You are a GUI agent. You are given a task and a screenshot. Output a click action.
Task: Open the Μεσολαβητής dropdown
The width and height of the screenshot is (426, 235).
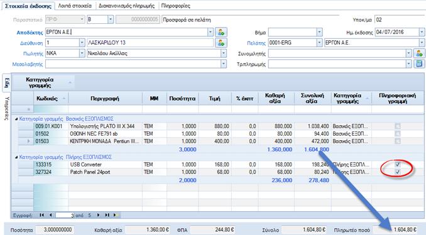[223, 64]
